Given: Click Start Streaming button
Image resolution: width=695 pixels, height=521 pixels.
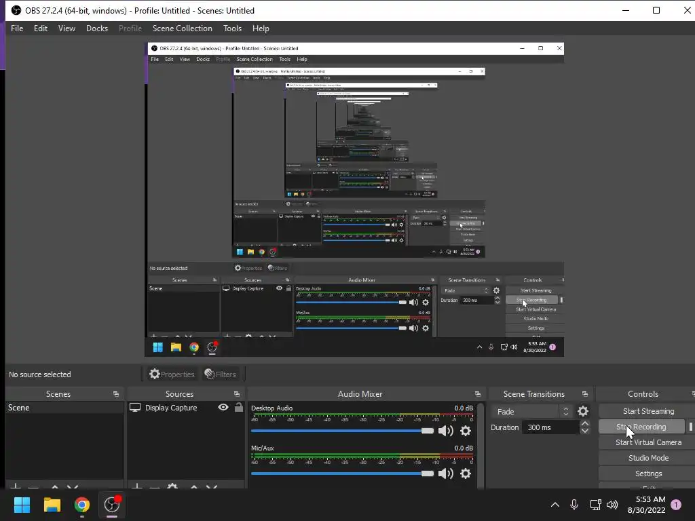Looking at the screenshot, I should click(648, 411).
